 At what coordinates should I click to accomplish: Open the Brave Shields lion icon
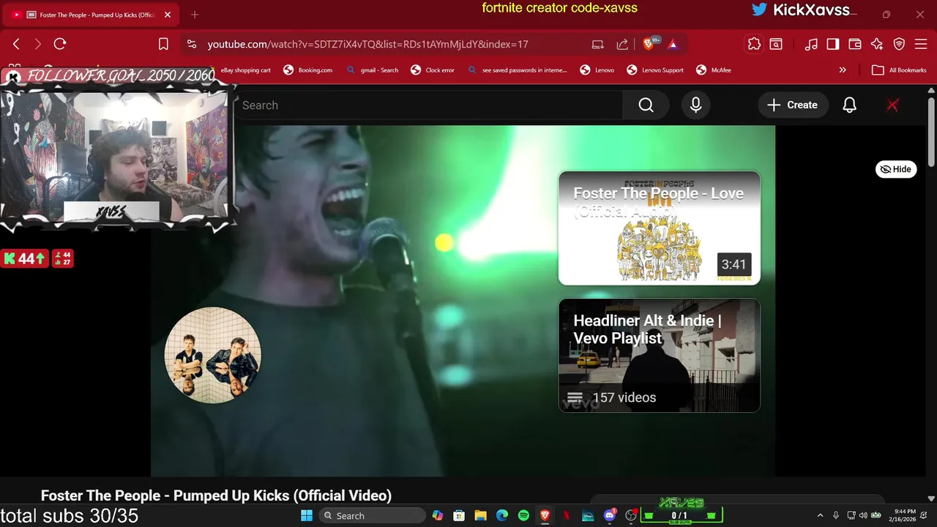click(x=649, y=44)
